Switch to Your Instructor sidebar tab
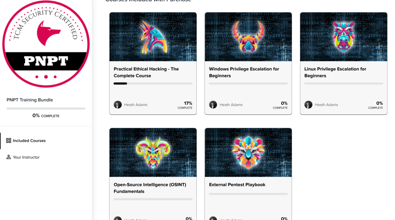The width and height of the screenshot is (395, 220). point(26,157)
